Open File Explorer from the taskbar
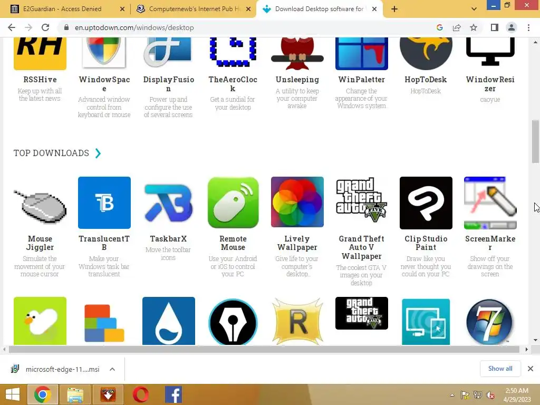The height and width of the screenshot is (405, 540). (75, 394)
